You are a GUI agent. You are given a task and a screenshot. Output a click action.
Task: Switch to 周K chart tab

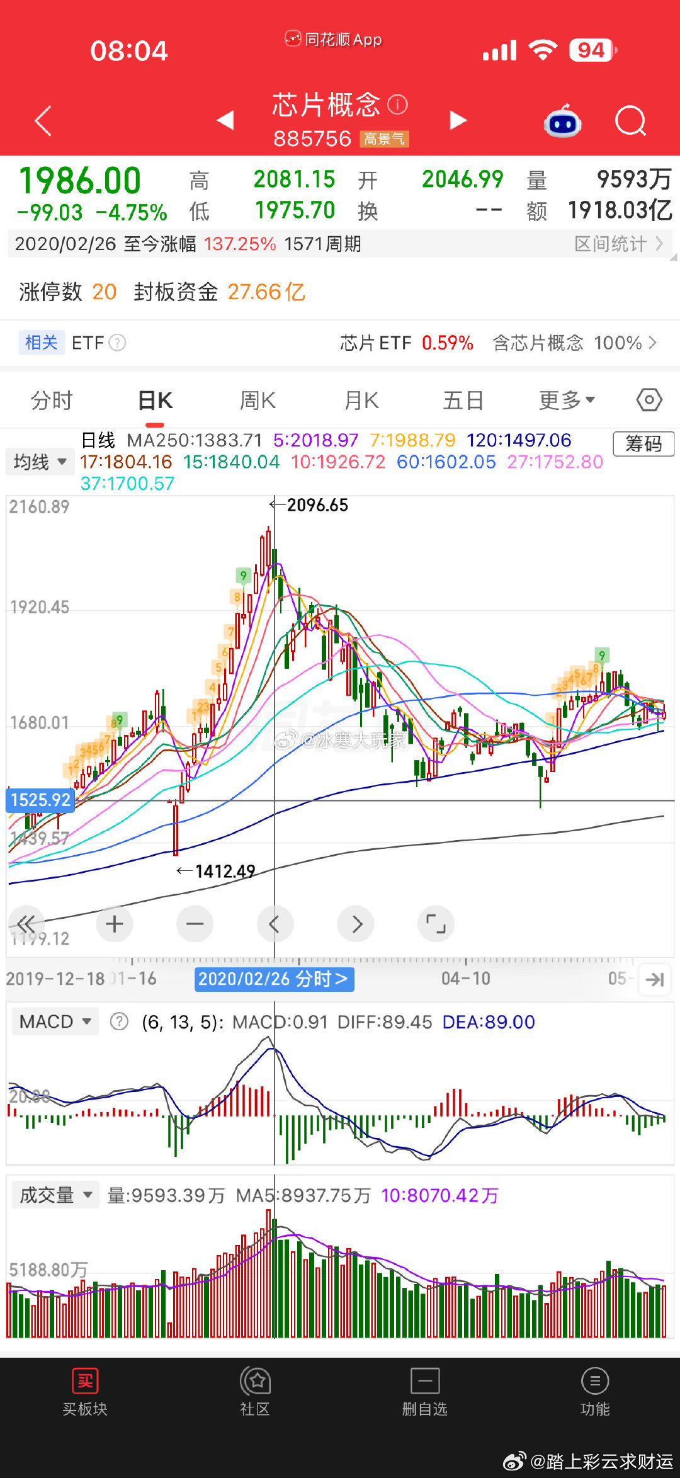pyautogui.click(x=258, y=400)
